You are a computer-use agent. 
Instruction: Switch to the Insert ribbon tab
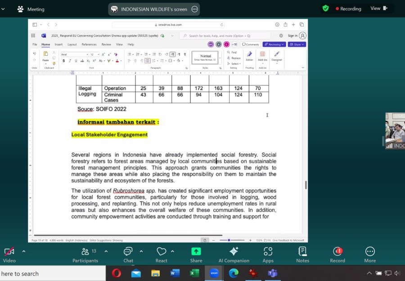pos(58,45)
